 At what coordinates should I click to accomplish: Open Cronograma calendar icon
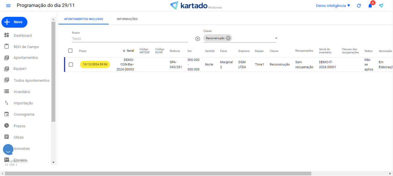pos(7,114)
